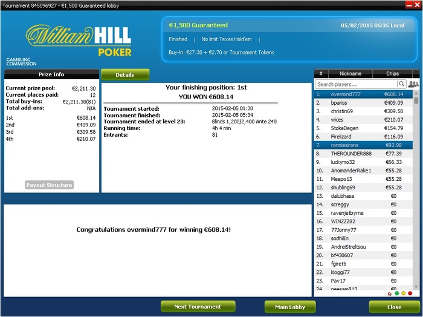
Task: Select the Prize Info panel header
Action: tap(51, 74)
